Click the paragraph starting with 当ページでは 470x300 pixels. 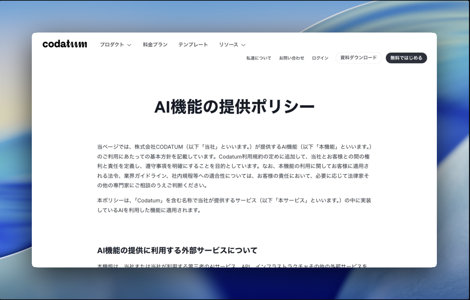click(234, 166)
